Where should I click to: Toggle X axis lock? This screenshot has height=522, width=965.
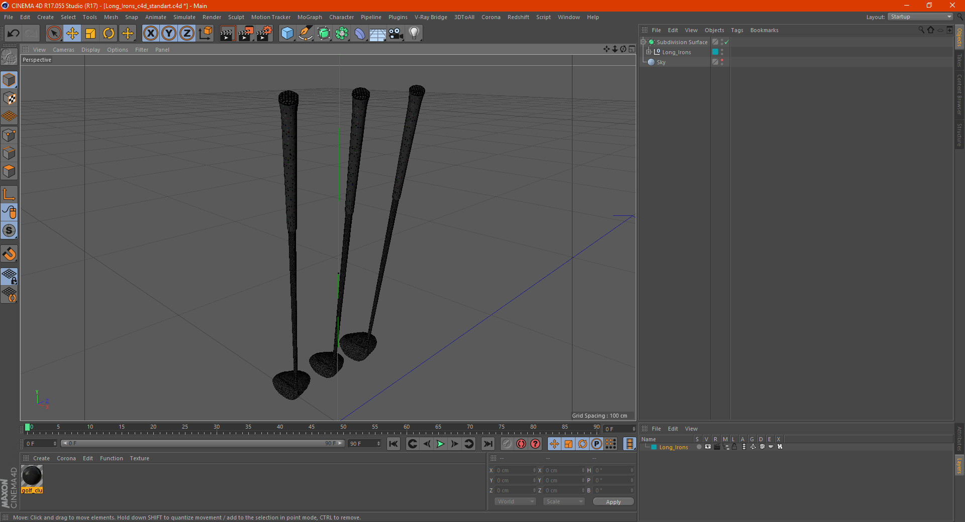coord(150,34)
